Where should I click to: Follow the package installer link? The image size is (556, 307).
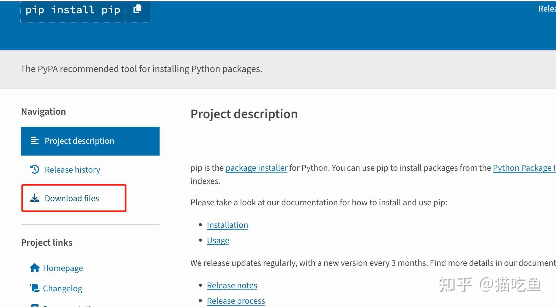click(x=256, y=168)
